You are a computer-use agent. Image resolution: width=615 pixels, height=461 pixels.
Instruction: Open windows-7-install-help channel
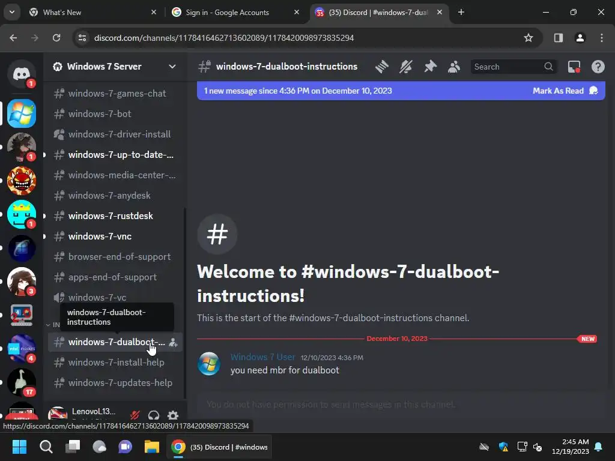click(x=115, y=362)
